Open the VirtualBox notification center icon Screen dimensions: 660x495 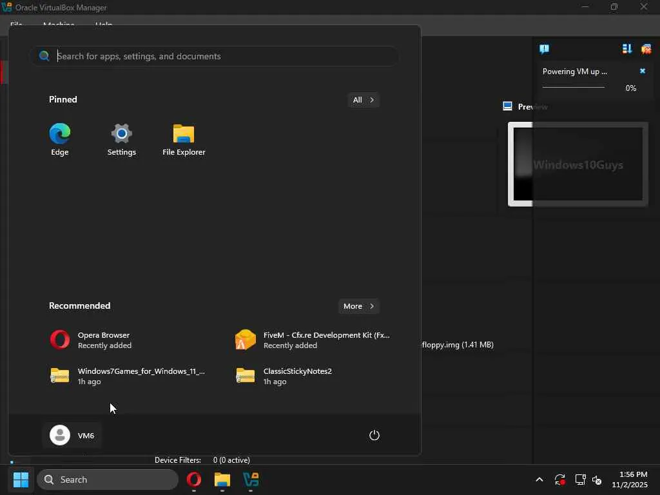click(x=544, y=49)
